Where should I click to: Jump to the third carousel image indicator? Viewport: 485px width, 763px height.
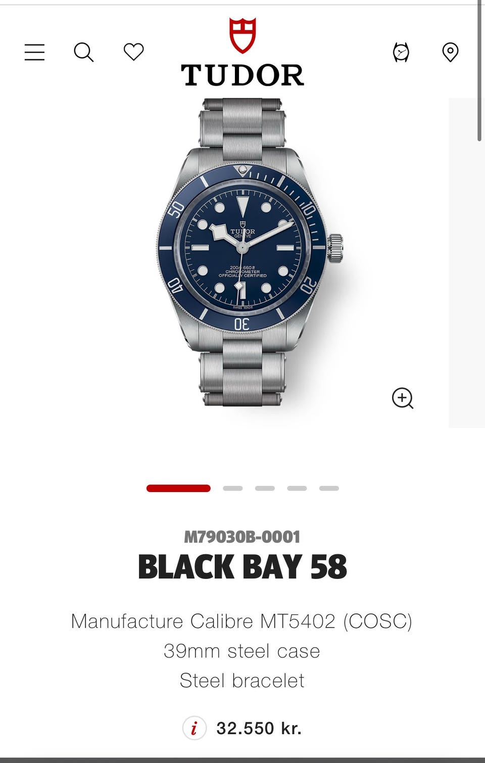coord(265,488)
